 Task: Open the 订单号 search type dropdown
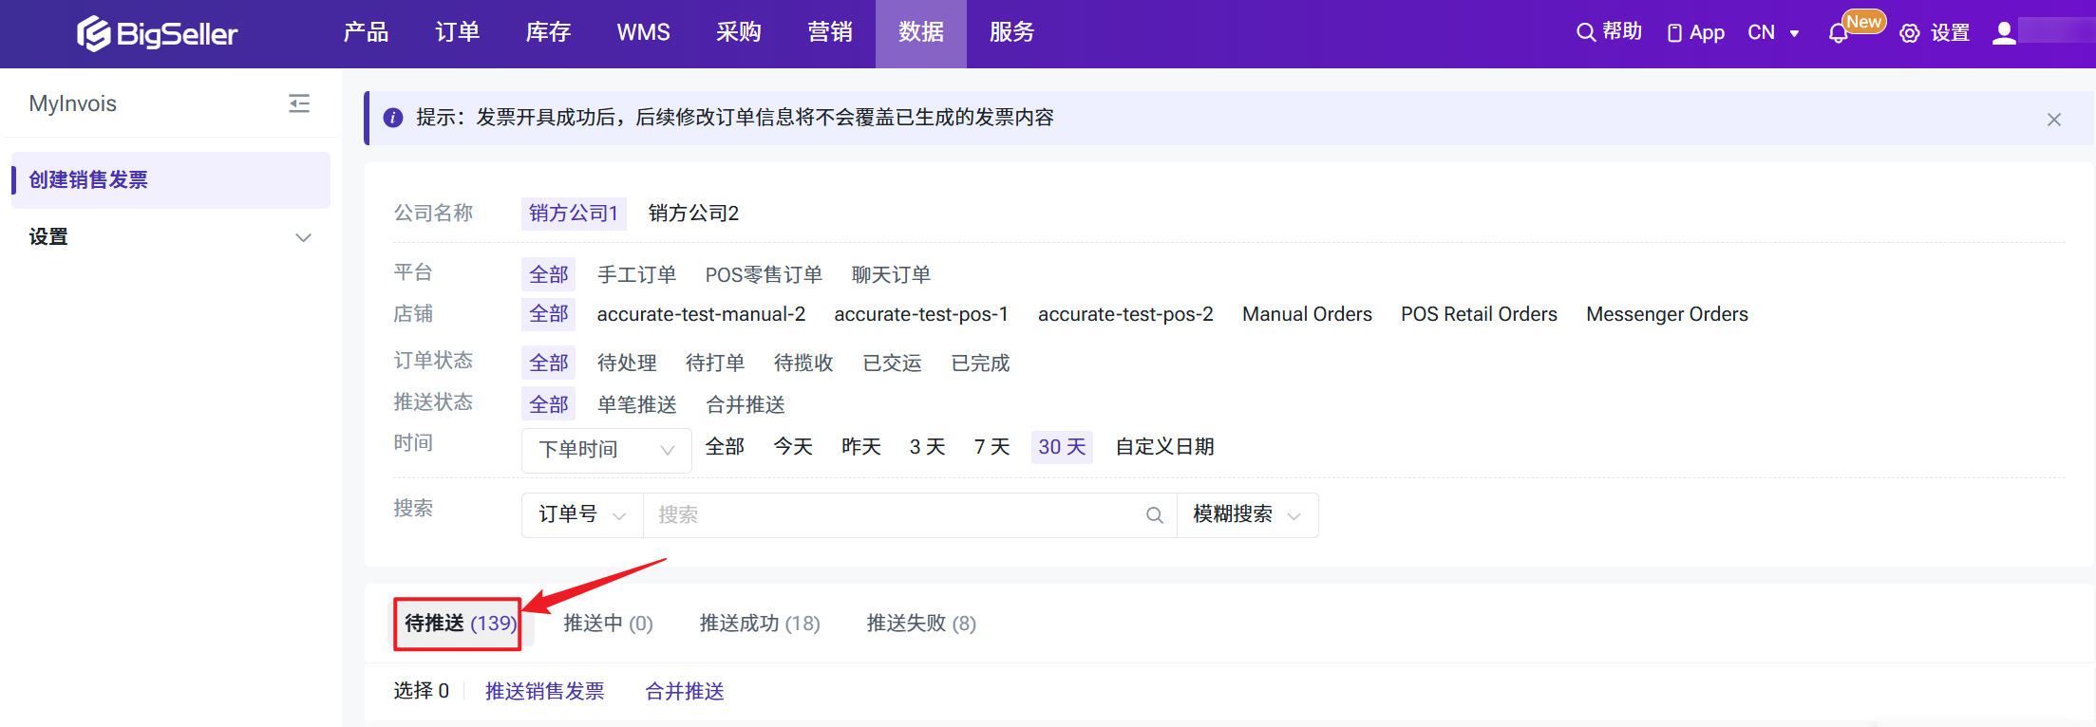pyautogui.click(x=581, y=515)
